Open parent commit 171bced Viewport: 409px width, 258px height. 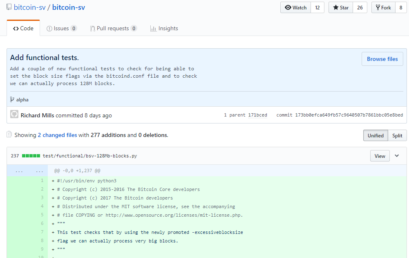pyautogui.click(x=257, y=115)
